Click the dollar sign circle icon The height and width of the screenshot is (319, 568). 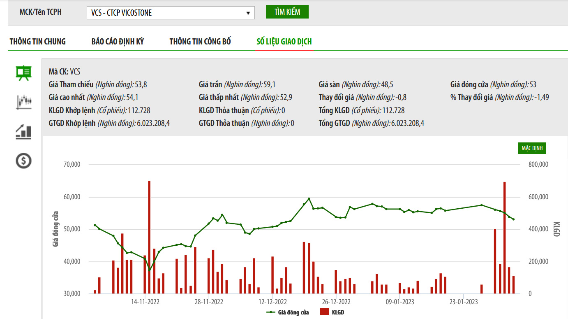[23, 161]
